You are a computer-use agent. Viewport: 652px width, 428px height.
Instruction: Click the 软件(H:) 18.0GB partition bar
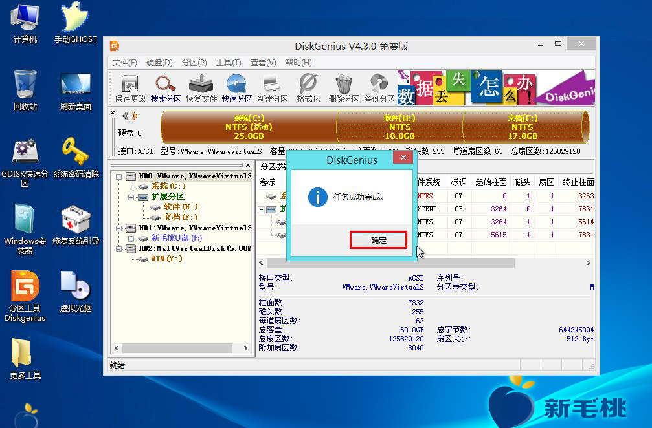(x=399, y=127)
